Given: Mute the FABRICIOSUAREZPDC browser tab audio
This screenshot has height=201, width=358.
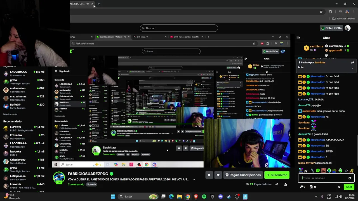Looking at the screenshot, I should point(88,4).
